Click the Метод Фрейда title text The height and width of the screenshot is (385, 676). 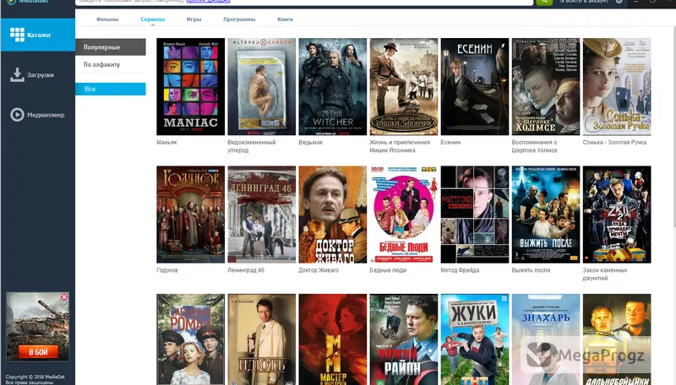point(460,270)
